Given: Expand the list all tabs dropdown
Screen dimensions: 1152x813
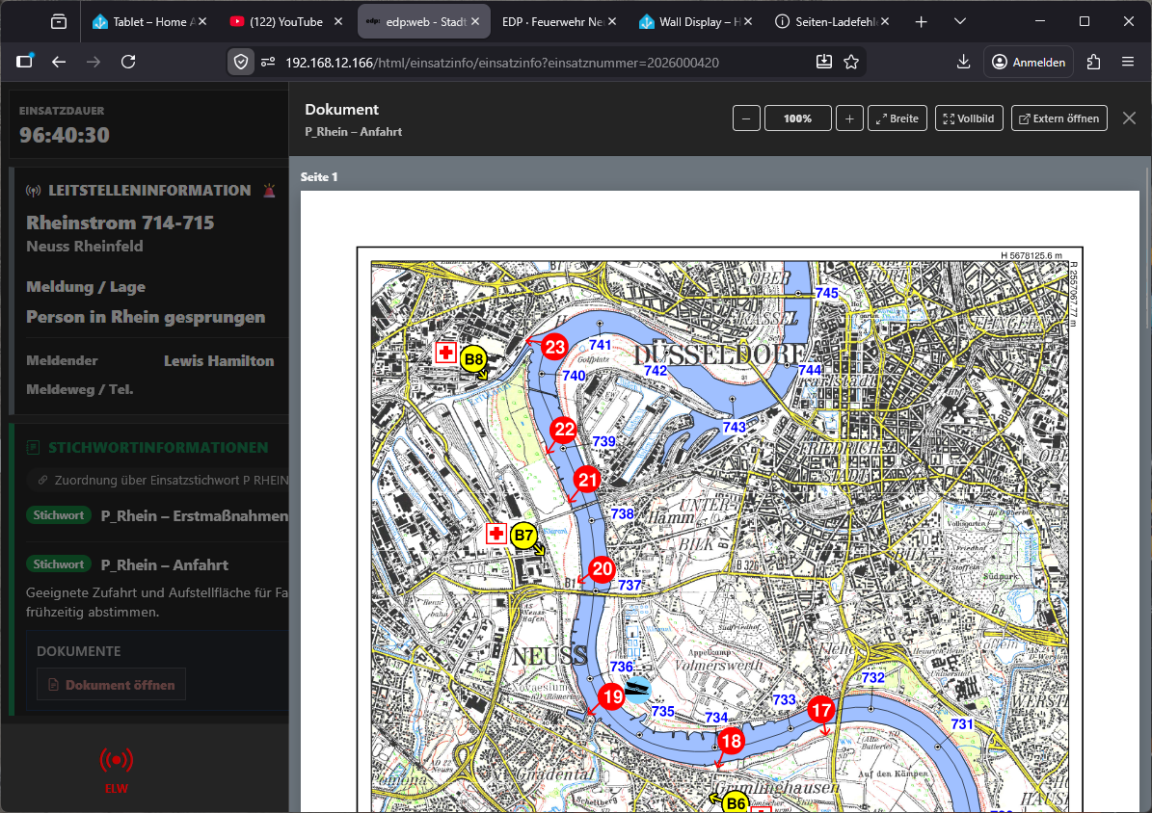Looking at the screenshot, I should pyautogui.click(x=960, y=21).
